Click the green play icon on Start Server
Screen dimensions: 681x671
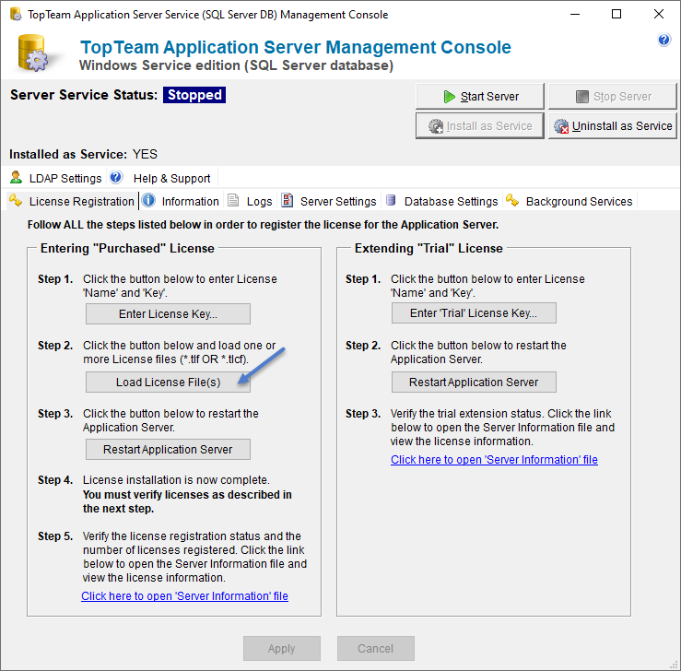(449, 97)
